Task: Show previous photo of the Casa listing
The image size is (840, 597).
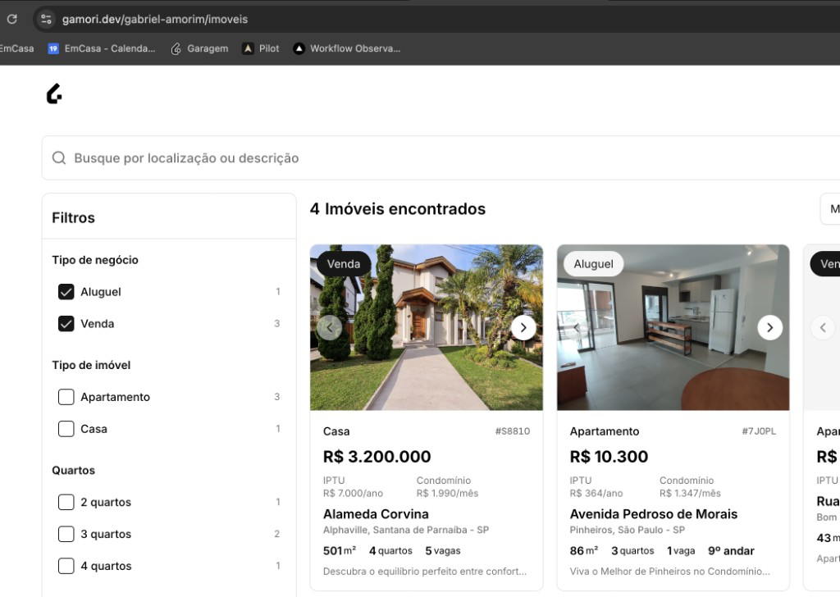Action: pyautogui.click(x=330, y=328)
